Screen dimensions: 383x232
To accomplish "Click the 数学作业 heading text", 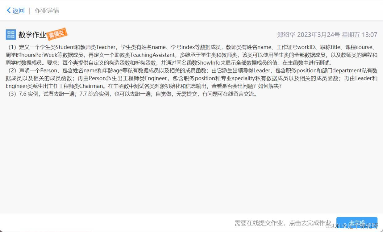I will point(32,35).
